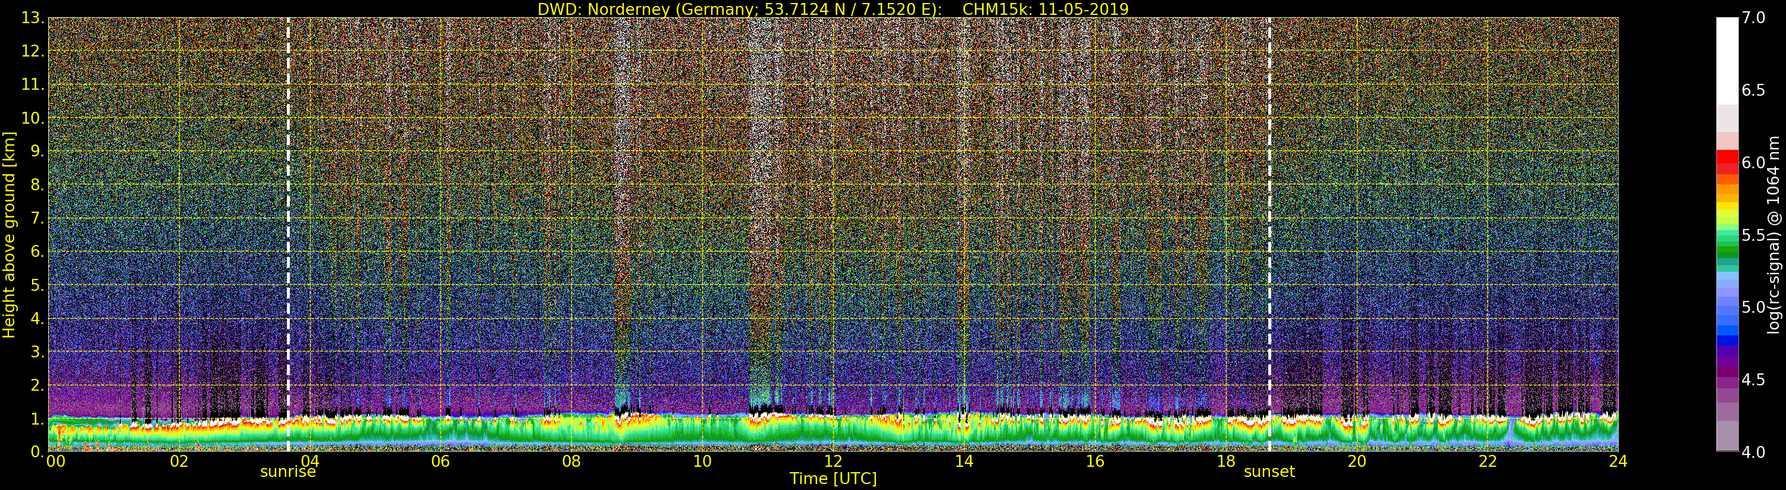This screenshot has height=490, width=1786.
Task: Click the time-axis tick label '12'
Action: pos(833,461)
